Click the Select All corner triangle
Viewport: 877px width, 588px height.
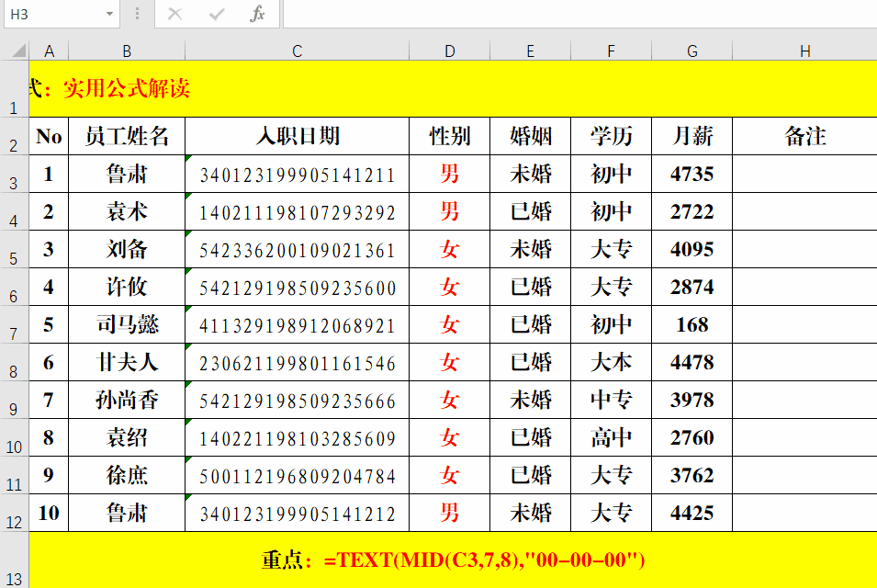[x=19, y=51]
